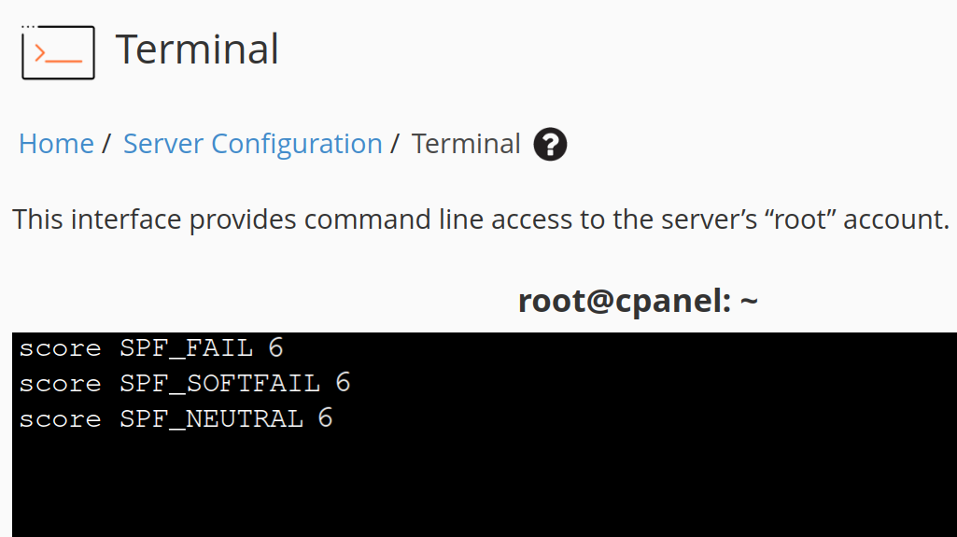Place the cursor on the SPF_SOFTFAIL text
The image size is (957, 537).
pos(219,384)
